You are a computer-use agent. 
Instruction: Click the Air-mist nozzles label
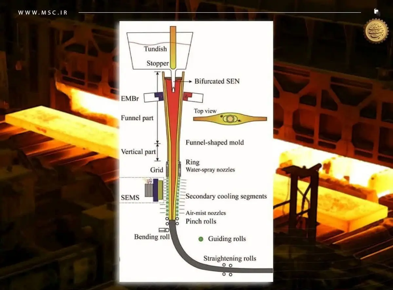coord(206,213)
